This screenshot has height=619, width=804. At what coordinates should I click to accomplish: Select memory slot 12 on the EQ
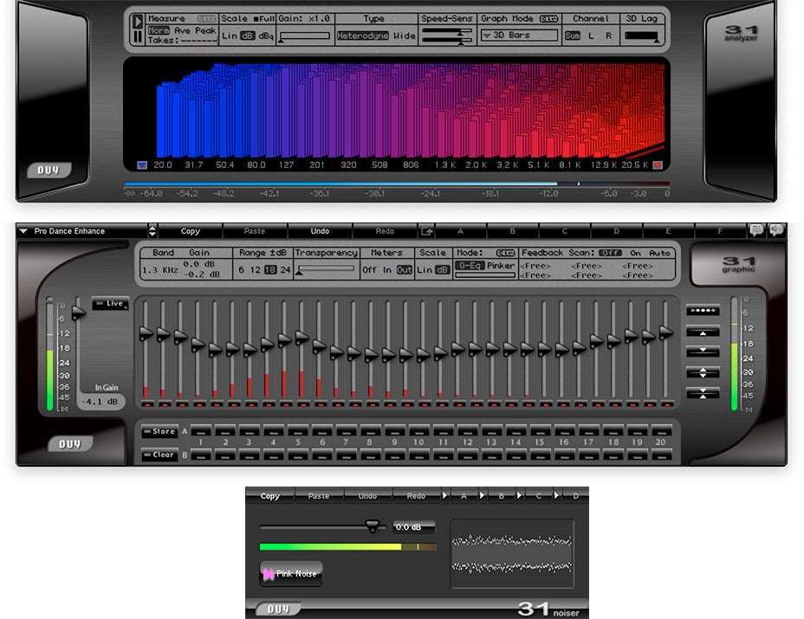coord(467,432)
